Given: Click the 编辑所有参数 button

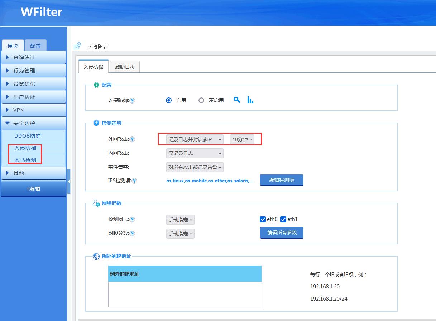Looking at the screenshot, I should 282,233.
